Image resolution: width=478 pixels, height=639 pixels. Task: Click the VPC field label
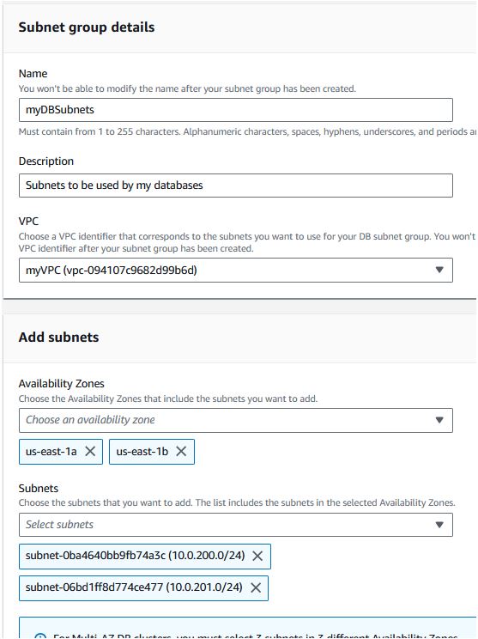[28, 222]
